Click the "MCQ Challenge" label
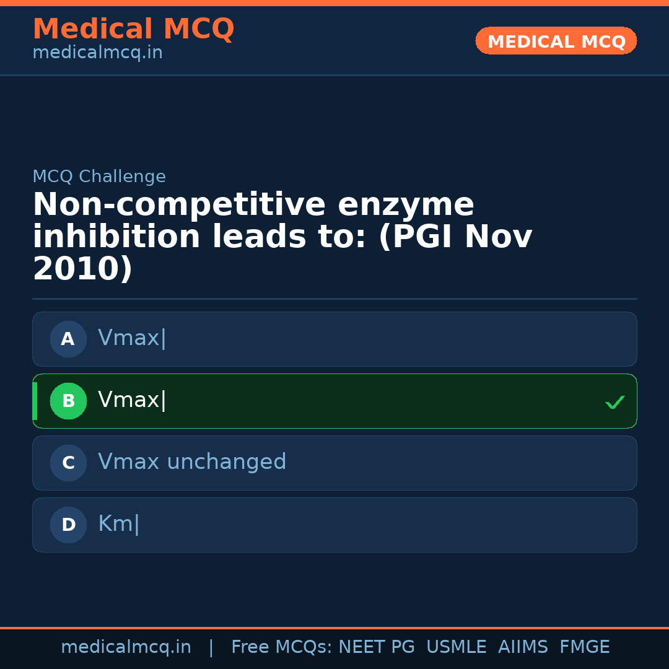 (x=99, y=177)
